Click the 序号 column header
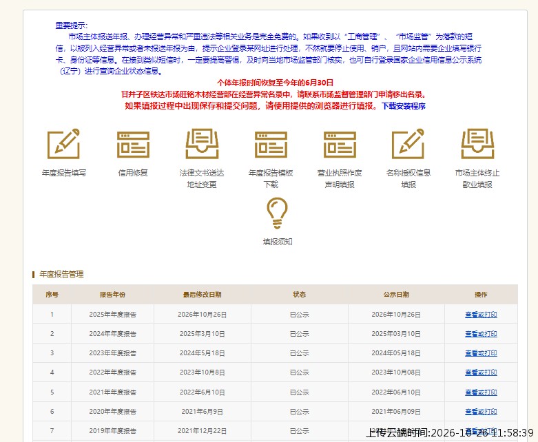This screenshot has width=538, height=442. tap(52, 295)
